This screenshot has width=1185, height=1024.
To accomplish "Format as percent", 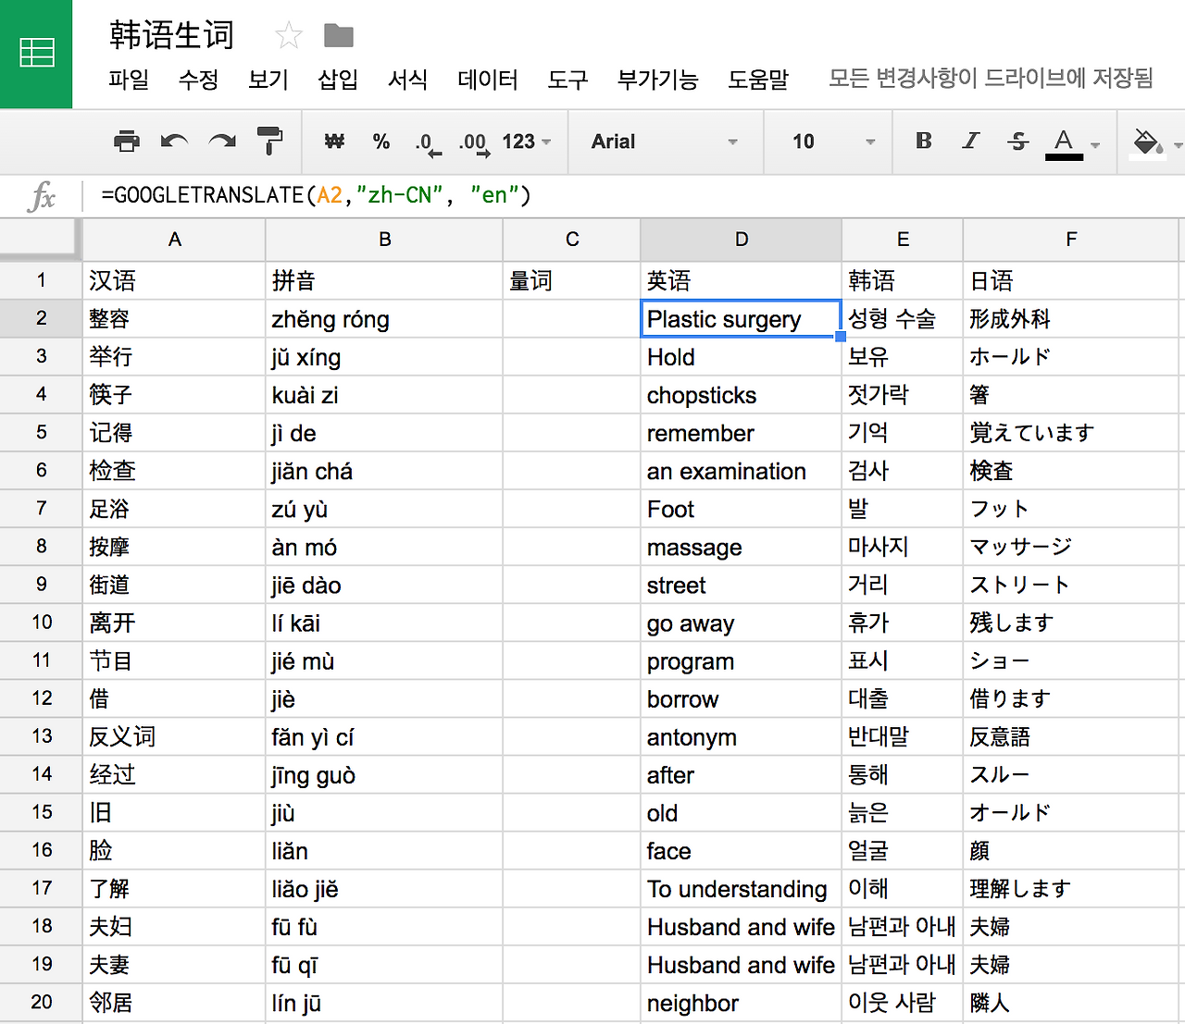I will click(x=380, y=142).
